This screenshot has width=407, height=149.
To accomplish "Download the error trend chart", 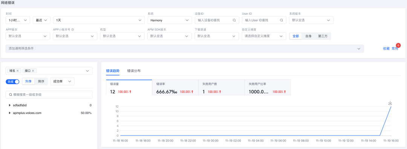I will click(390, 103).
